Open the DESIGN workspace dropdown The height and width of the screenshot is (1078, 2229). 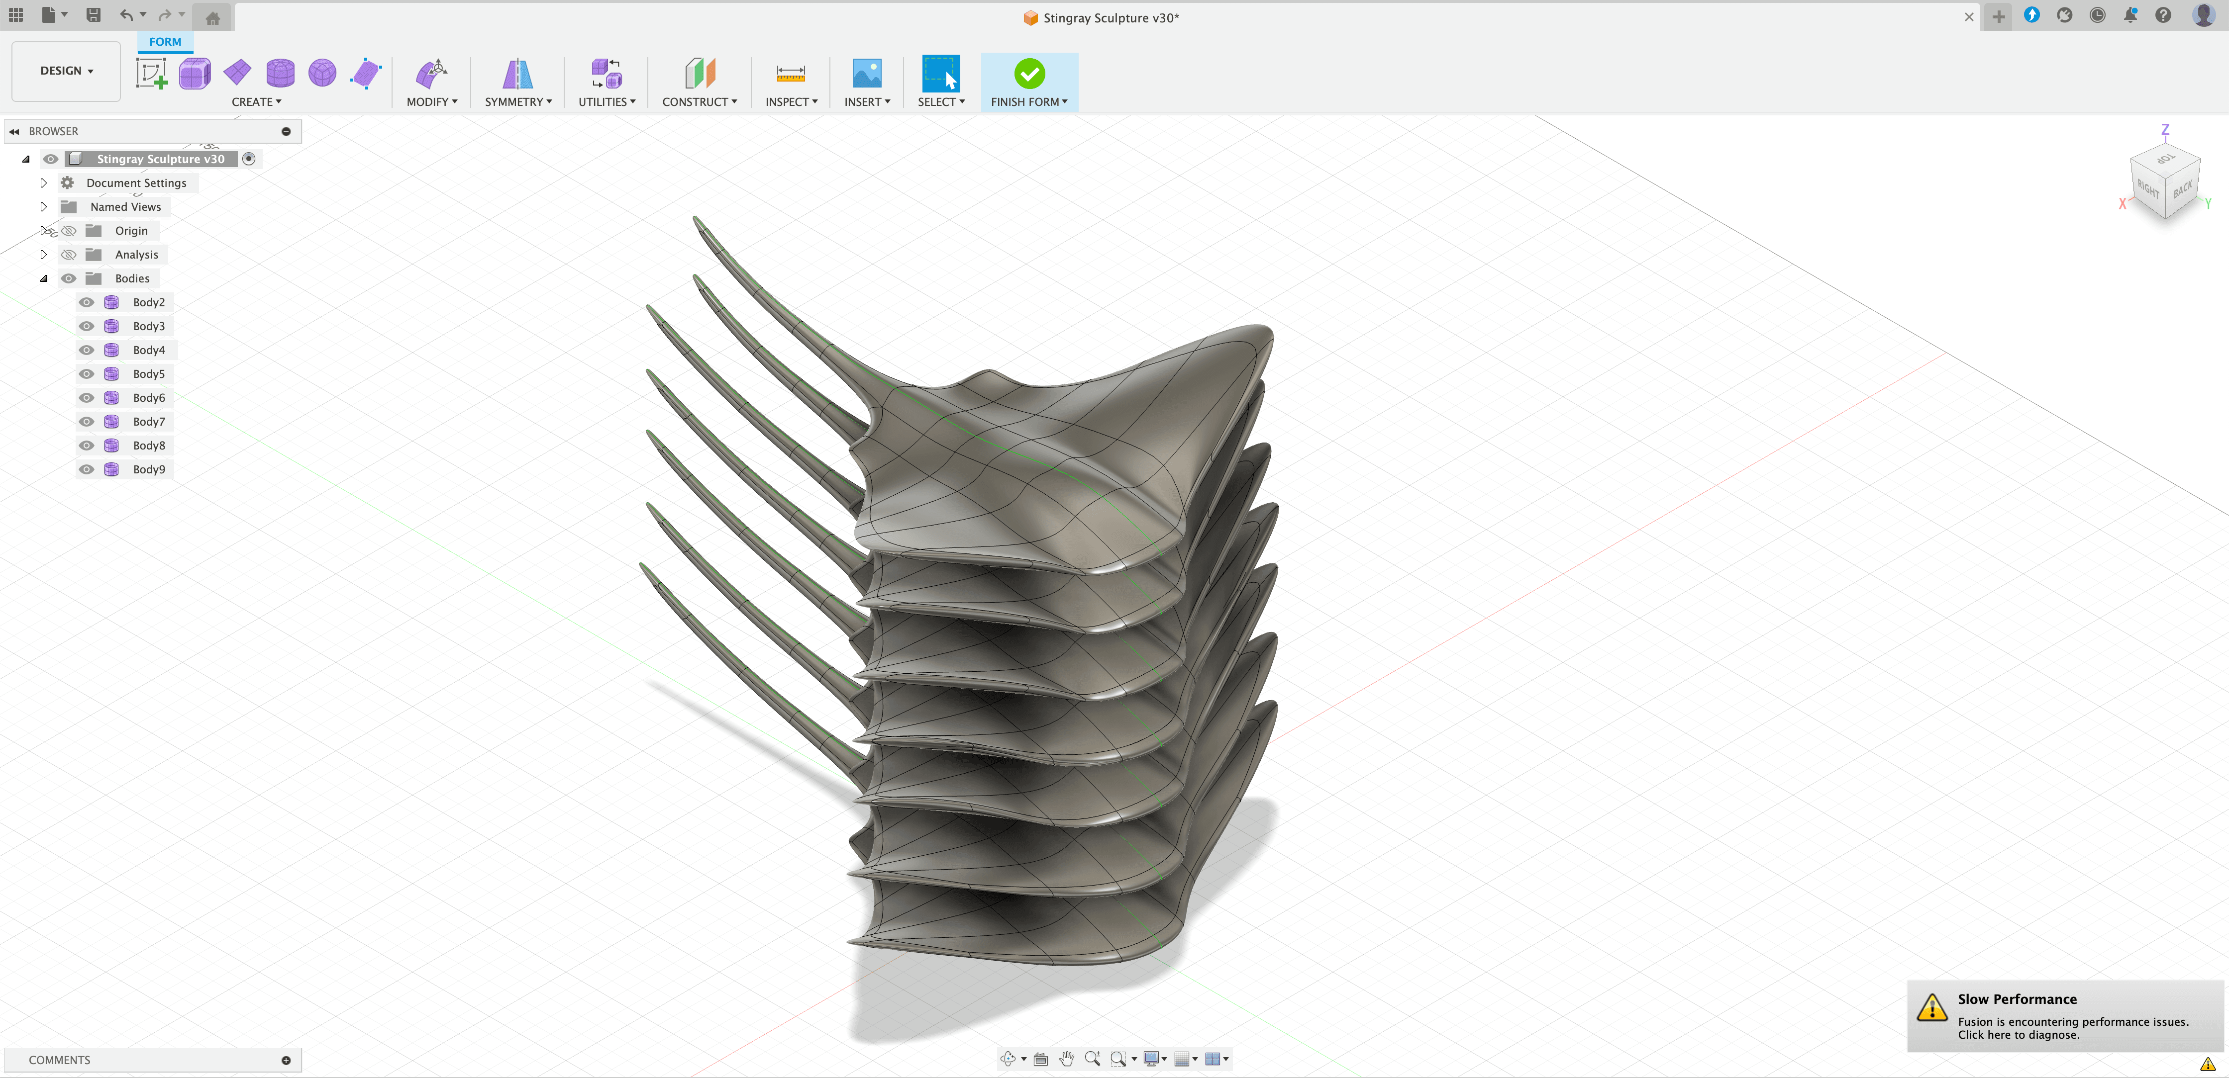tap(66, 71)
